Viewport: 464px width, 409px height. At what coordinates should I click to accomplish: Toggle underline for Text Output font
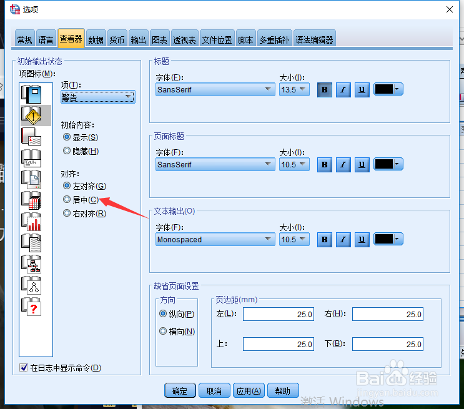[x=362, y=239]
